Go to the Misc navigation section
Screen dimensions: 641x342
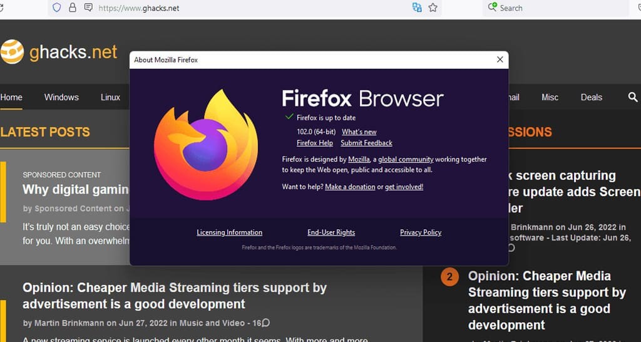550,97
